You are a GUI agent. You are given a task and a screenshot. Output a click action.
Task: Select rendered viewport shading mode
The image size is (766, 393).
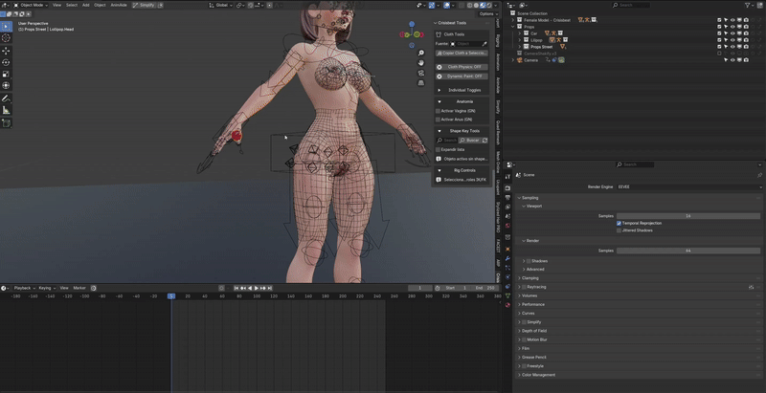(x=487, y=5)
